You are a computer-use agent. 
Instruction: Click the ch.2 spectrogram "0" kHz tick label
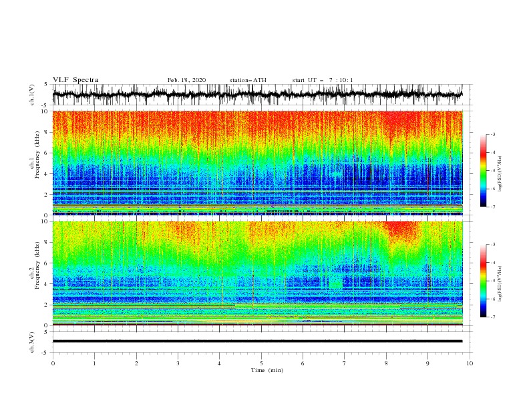(x=47, y=325)
